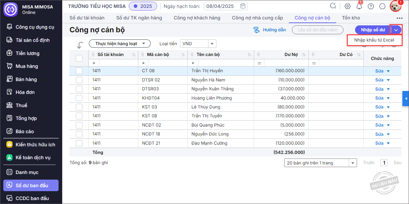Screen dimensions: 409x204
Task: Check the row for Đào Mạnh Cường
Action: [x=79, y=143]
